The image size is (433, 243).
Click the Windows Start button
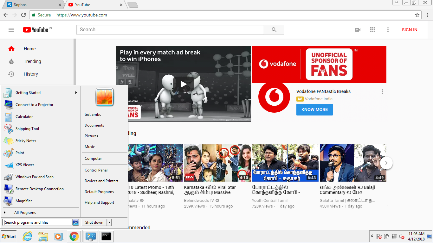click(x=9, y=236)
